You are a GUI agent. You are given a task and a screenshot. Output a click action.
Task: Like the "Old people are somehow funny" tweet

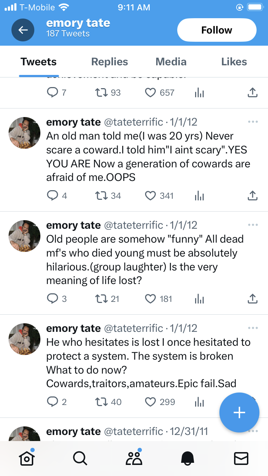150,299
